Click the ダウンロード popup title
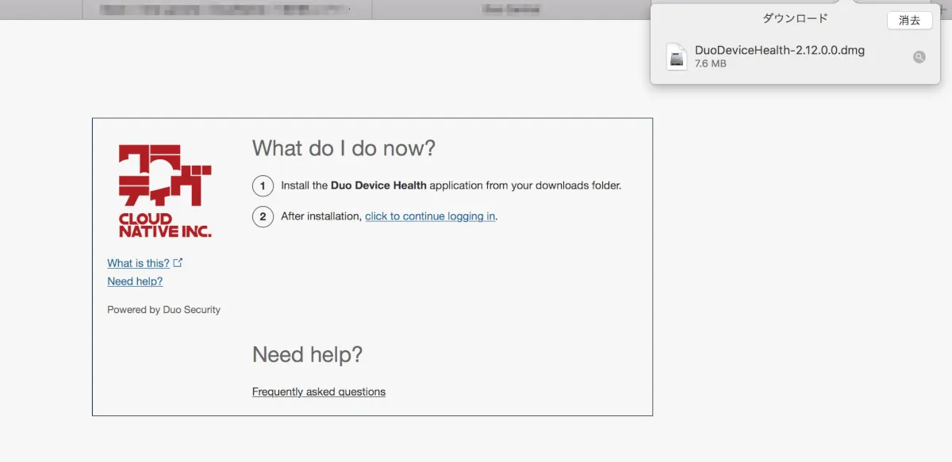Viewport: 952px width, 462px height. pyautogui.click(x=795, y=18)
